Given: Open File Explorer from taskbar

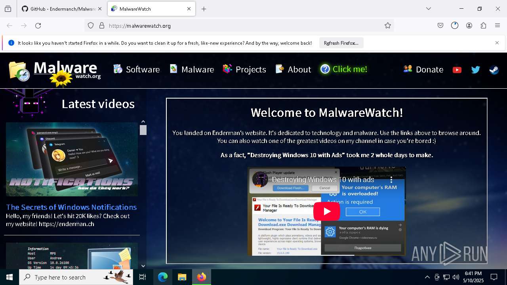Looking at the screenshot, I should coord(182,277).
